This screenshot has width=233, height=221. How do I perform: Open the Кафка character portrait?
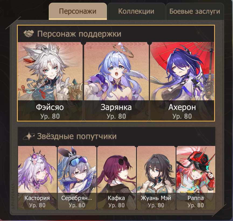click(x=116, y=177)
